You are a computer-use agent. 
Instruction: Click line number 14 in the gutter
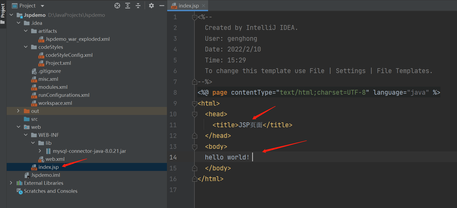[x=173, y=157]
